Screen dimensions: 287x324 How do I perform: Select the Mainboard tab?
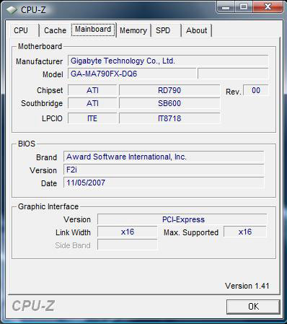tap(93, 30)
